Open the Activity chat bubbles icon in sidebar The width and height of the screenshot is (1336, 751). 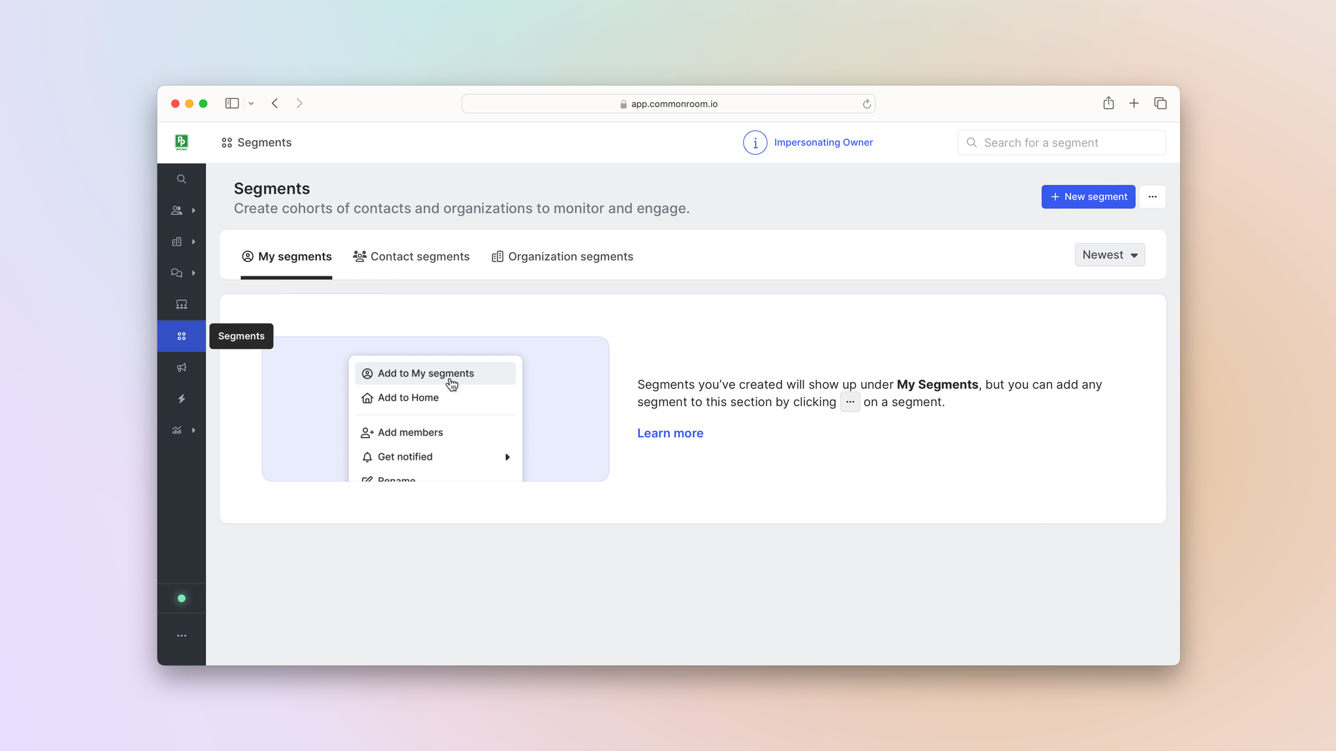177,273
